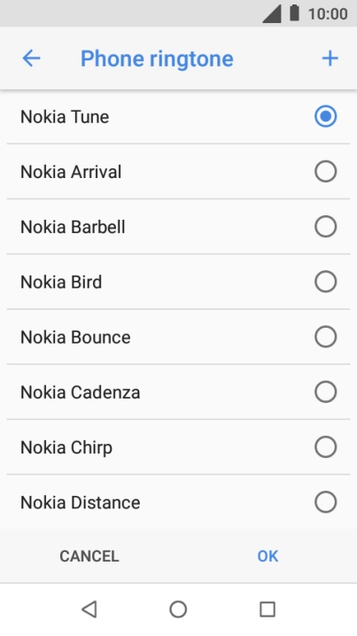This screenshot has height=636, width=357.
Task: Choose the Nokia Bounce radio button
Action: [325, 337]
